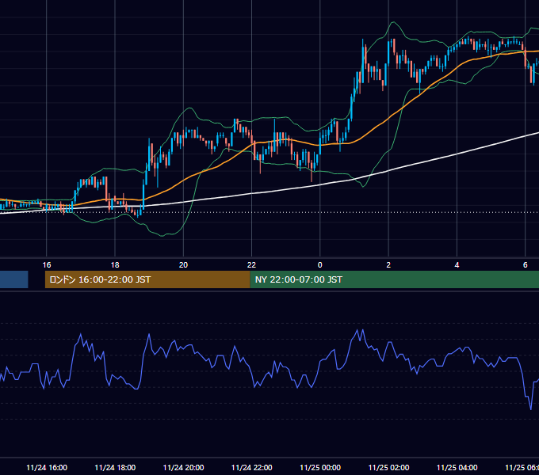
Task: Click hour label 0 on chart axis
Action: (x=320, y=265)
